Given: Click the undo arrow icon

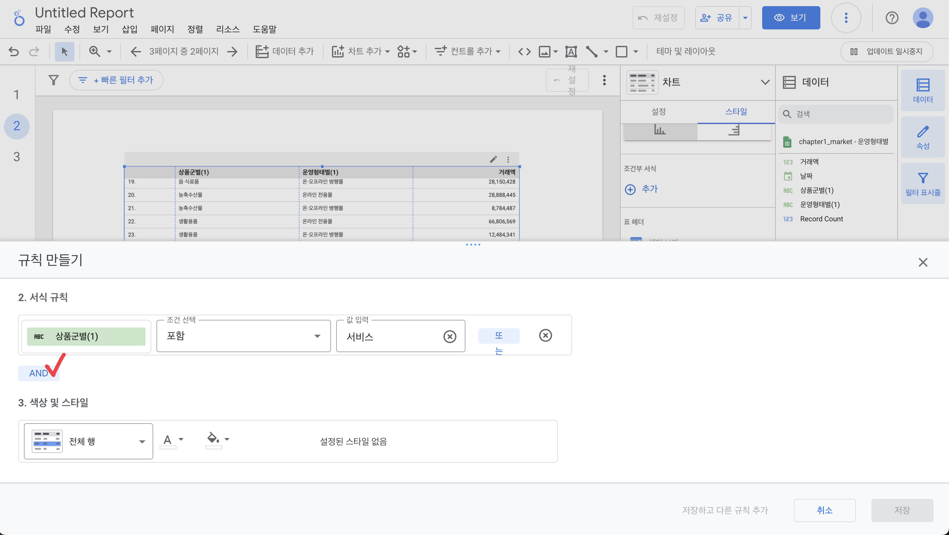Looking at the screenshot, I should click(14, 51).
